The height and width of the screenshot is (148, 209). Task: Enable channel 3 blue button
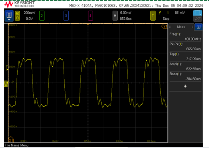pos(66,16)
